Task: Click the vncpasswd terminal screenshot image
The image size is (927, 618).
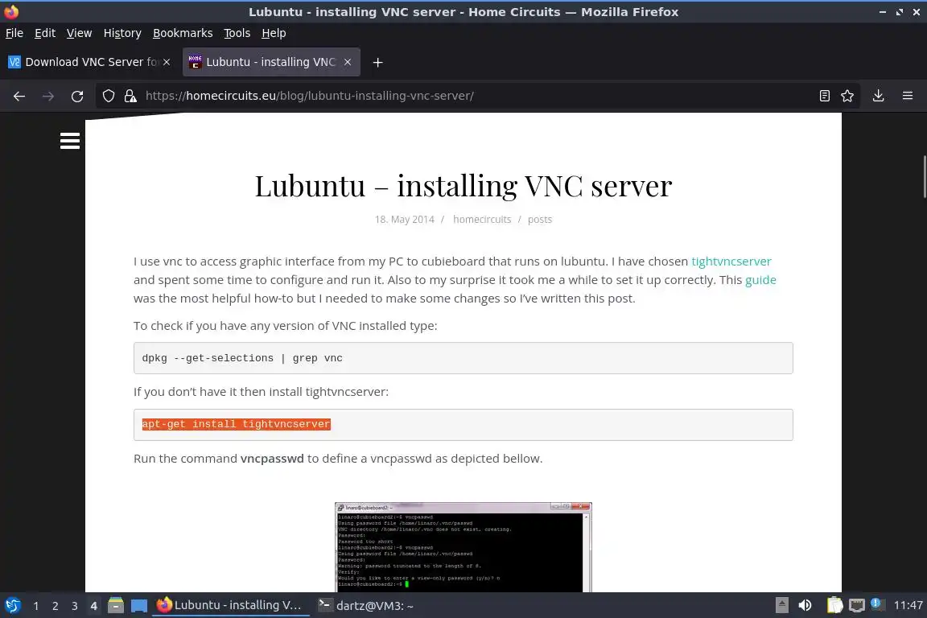Action: click(x=463, y=547)
